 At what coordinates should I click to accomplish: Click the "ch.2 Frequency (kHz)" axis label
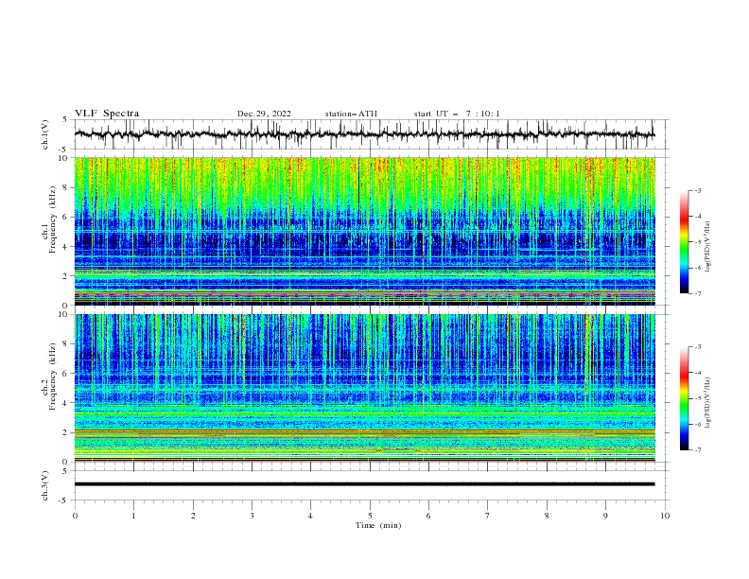pos(49,377)
